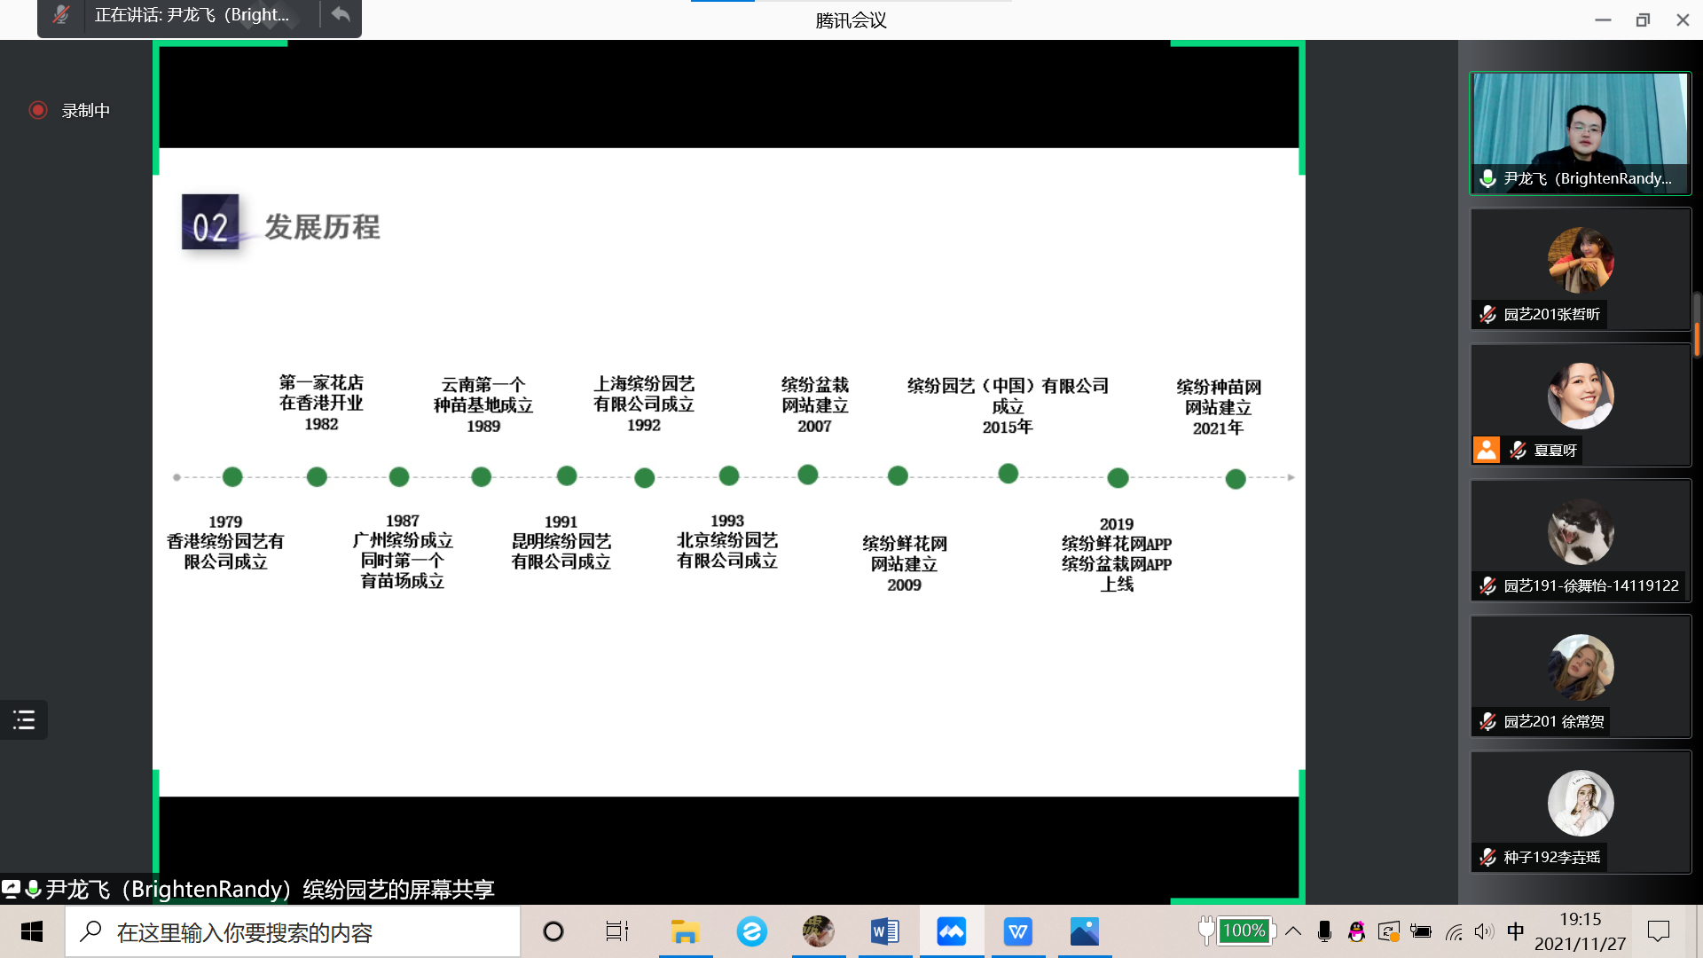Open Task View on the taskbar
The height and width of the screenshot is (958, 1703).
[x=617, y=931]
